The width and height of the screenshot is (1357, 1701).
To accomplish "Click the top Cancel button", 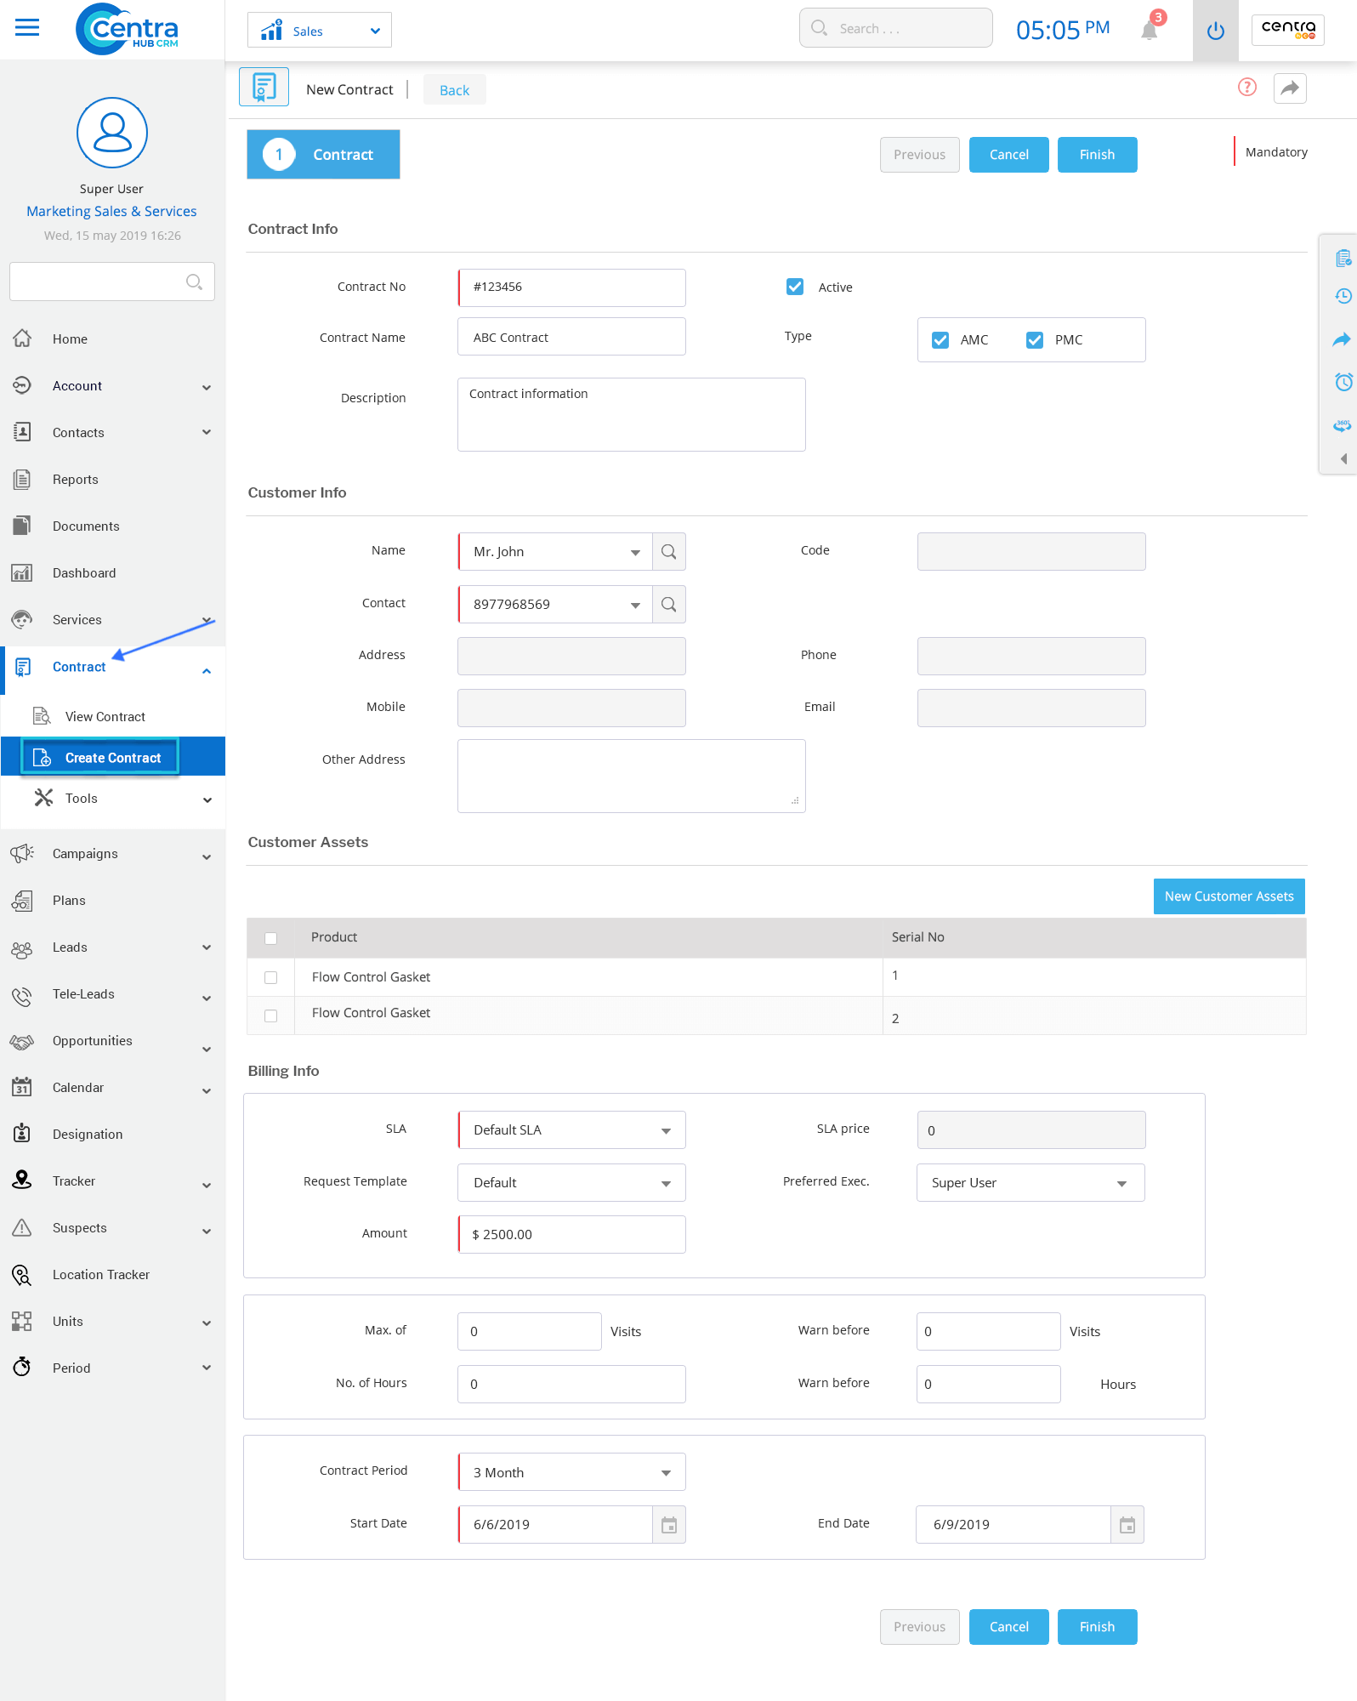I will tap(1008, 155).
